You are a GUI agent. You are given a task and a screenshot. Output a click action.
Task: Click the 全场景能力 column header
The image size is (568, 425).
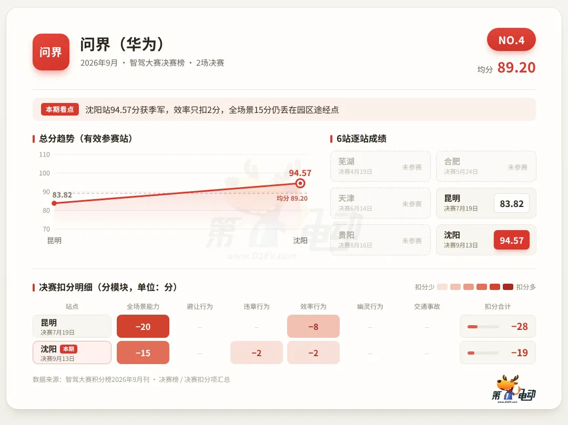pyautogui.click(x=143, y=306)
